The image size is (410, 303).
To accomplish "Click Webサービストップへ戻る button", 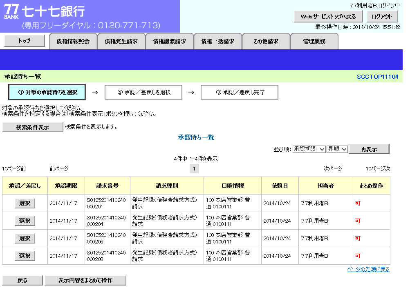I will click(x=328, y=16).
